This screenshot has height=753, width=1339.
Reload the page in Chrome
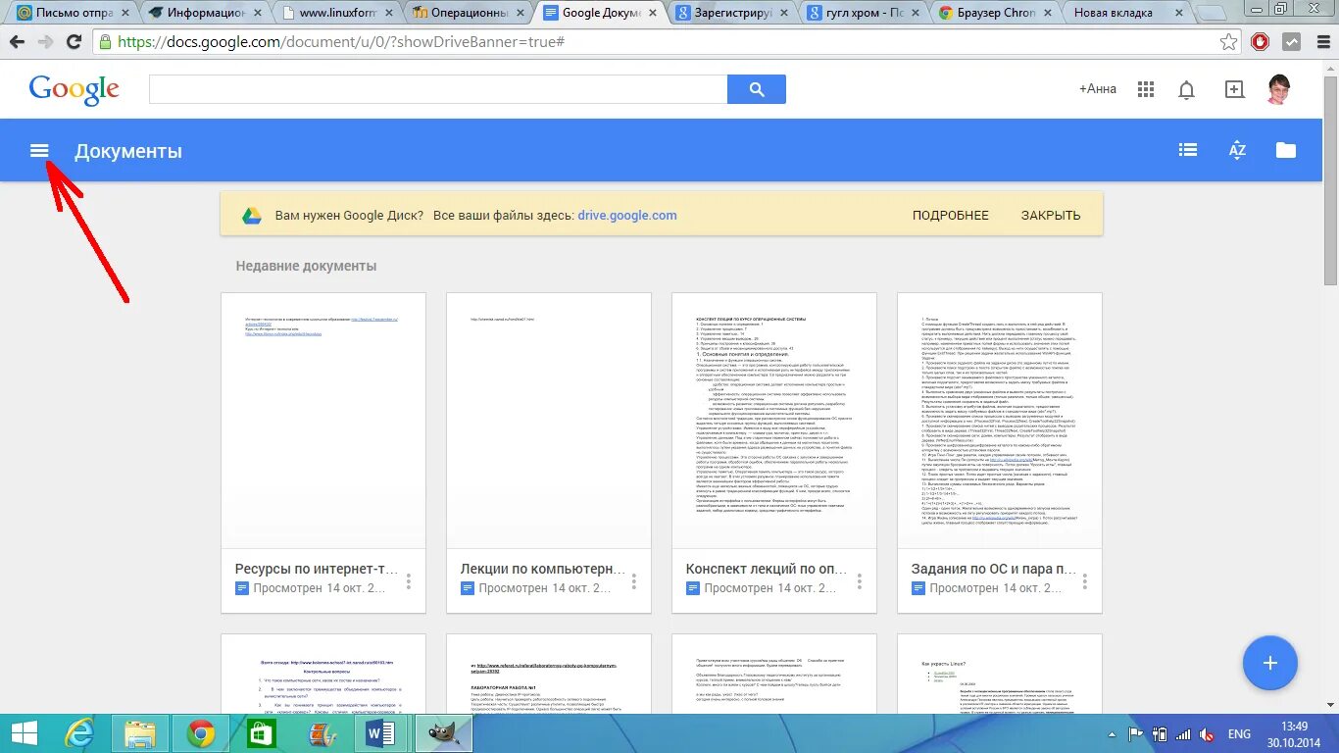click(74, 42)
